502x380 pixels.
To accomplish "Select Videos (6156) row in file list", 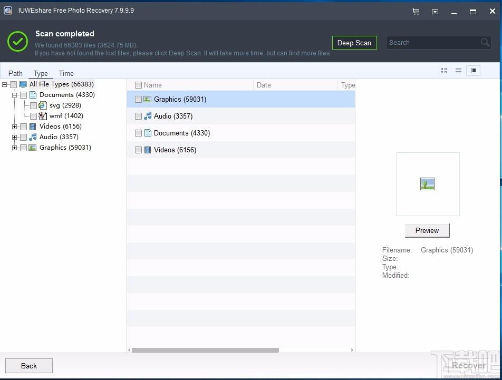I will 241,150.
